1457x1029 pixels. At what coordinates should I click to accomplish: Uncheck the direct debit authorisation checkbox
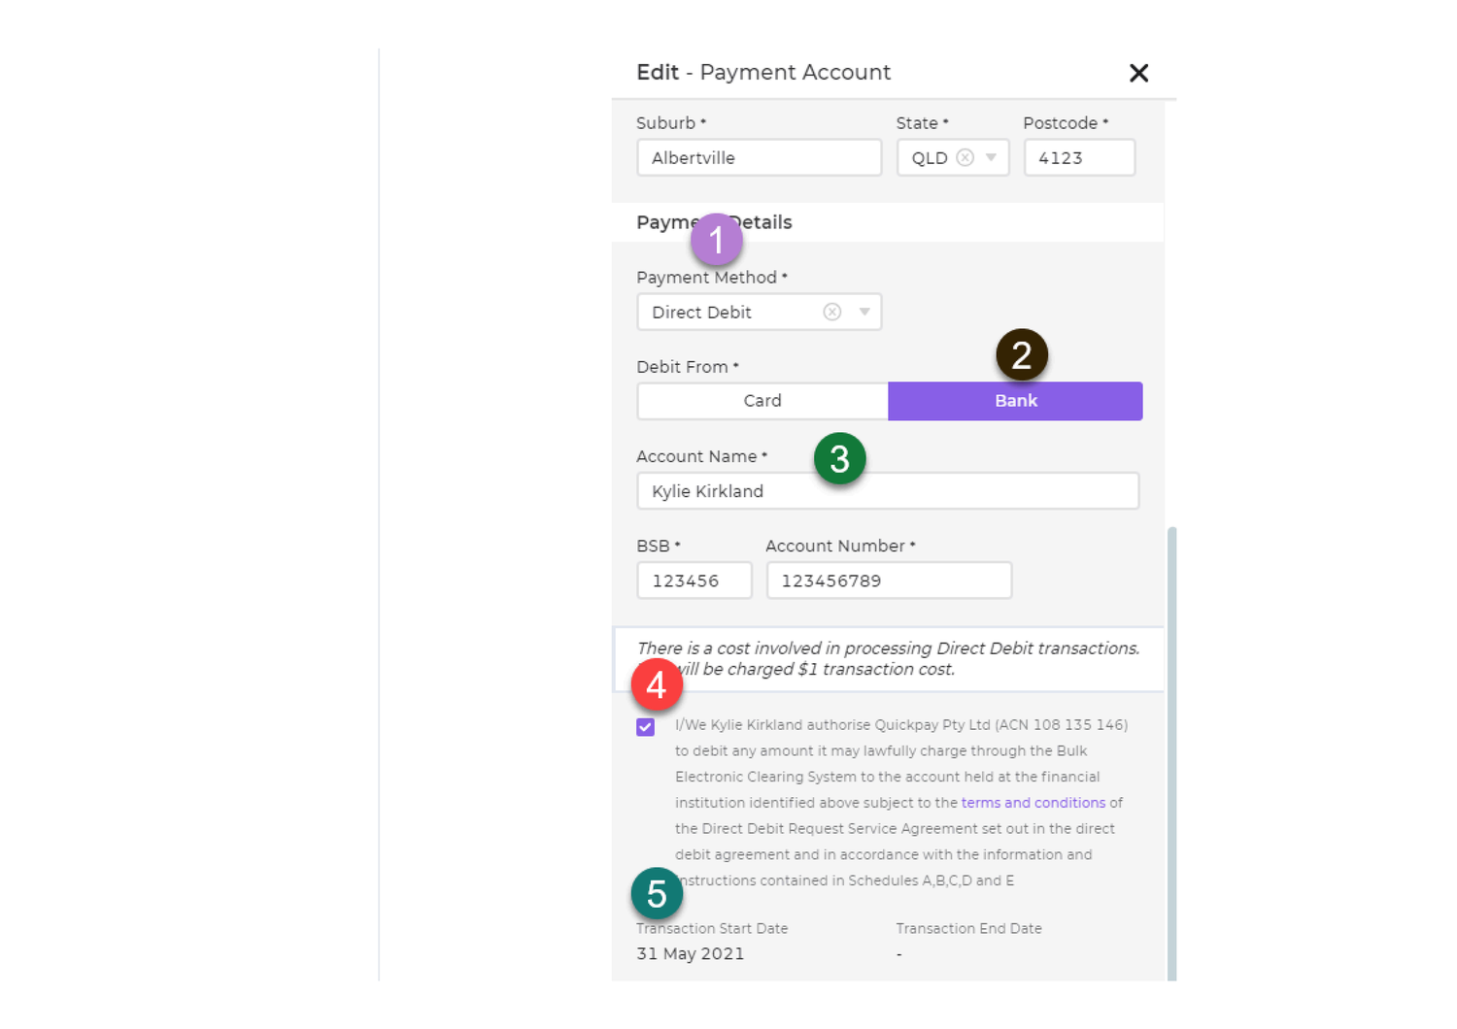tap(645, 725)
